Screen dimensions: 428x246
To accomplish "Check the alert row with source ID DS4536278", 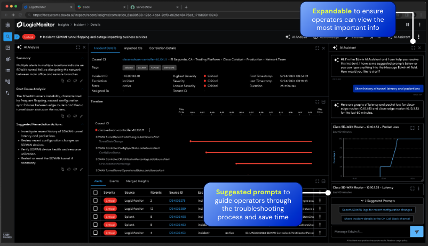I will [96, 201].
